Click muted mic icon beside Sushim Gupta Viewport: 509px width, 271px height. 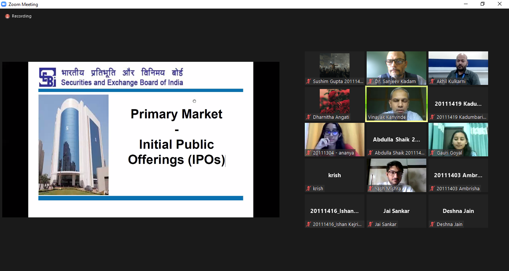[309, 81]
